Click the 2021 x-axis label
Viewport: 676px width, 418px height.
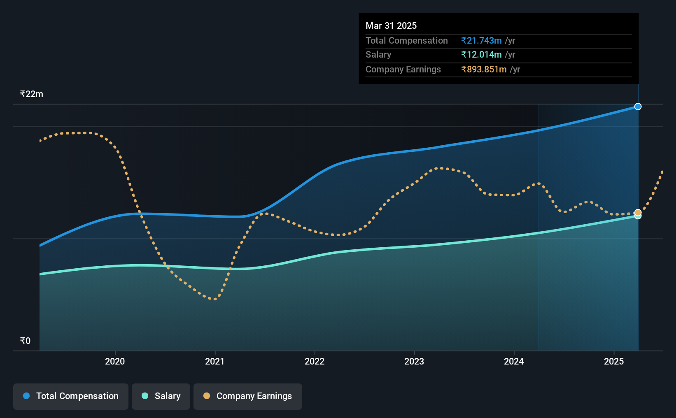click(x=215, y=361)
